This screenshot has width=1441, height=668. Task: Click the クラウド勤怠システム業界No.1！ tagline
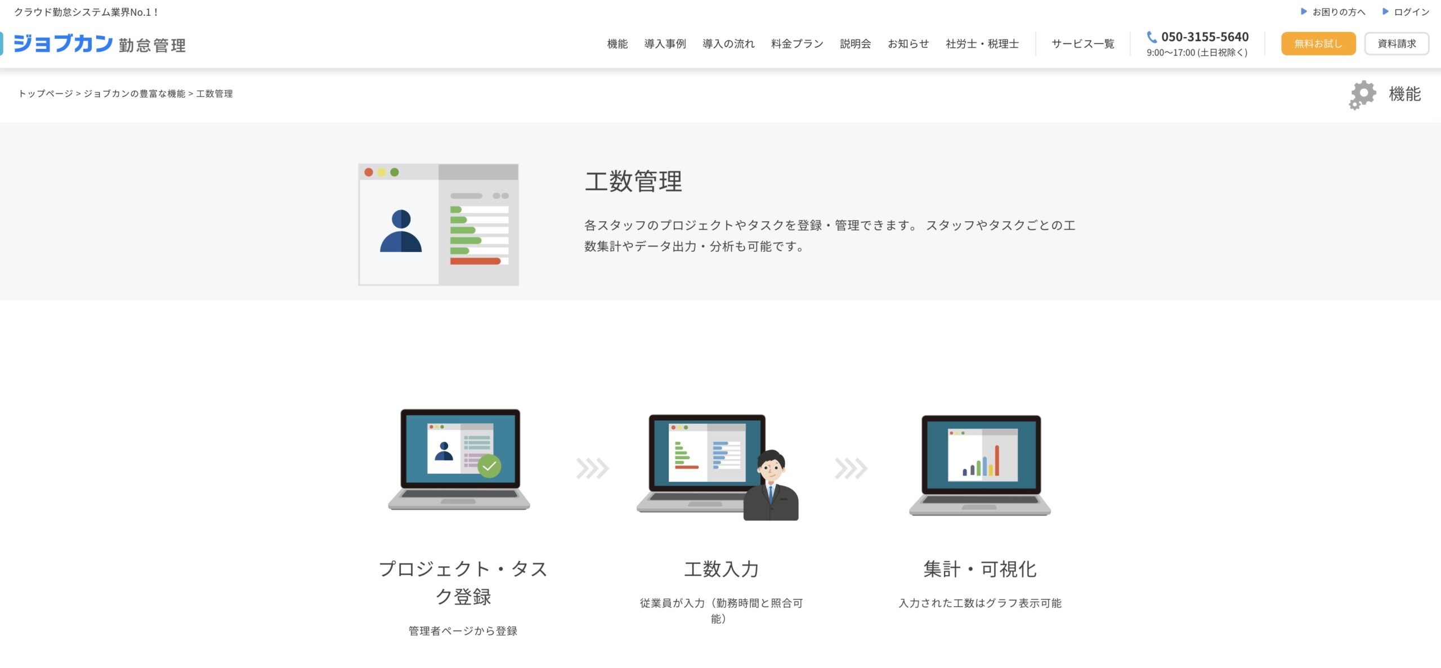click(x=87, y=12)
